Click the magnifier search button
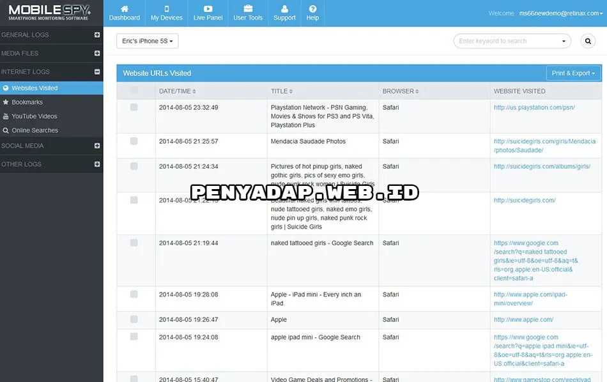Screen dimensions: 607x382 588,41
